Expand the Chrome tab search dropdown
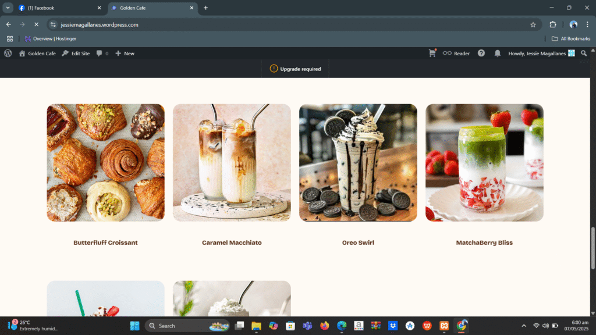The image size is (596, 335). click(8, 8)
